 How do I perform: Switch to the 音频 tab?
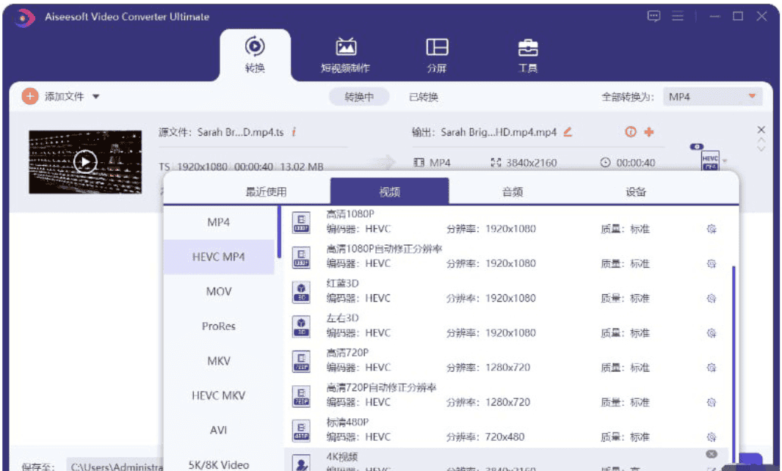[x=512, y=192]
